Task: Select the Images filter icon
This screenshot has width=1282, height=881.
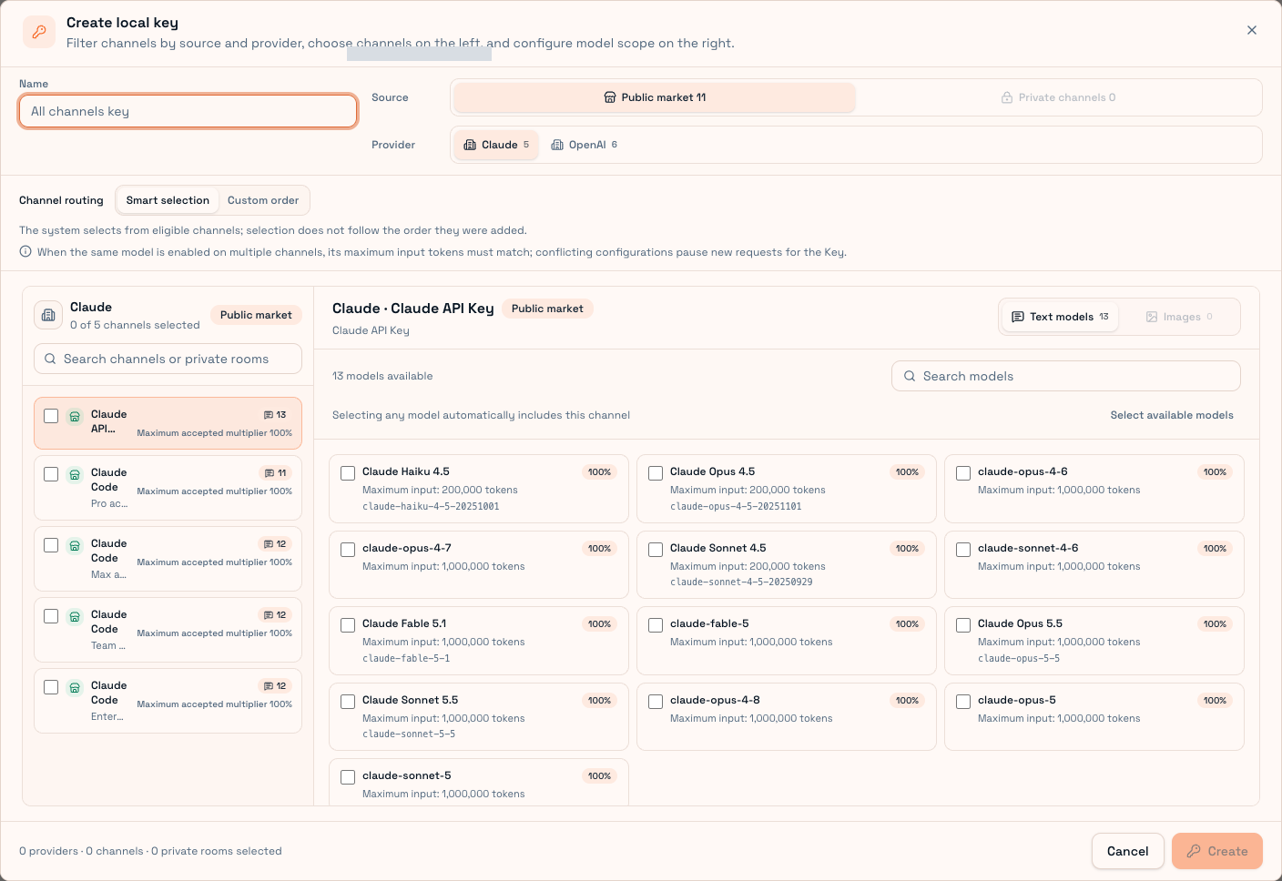Action: (x=1152, y=317)
